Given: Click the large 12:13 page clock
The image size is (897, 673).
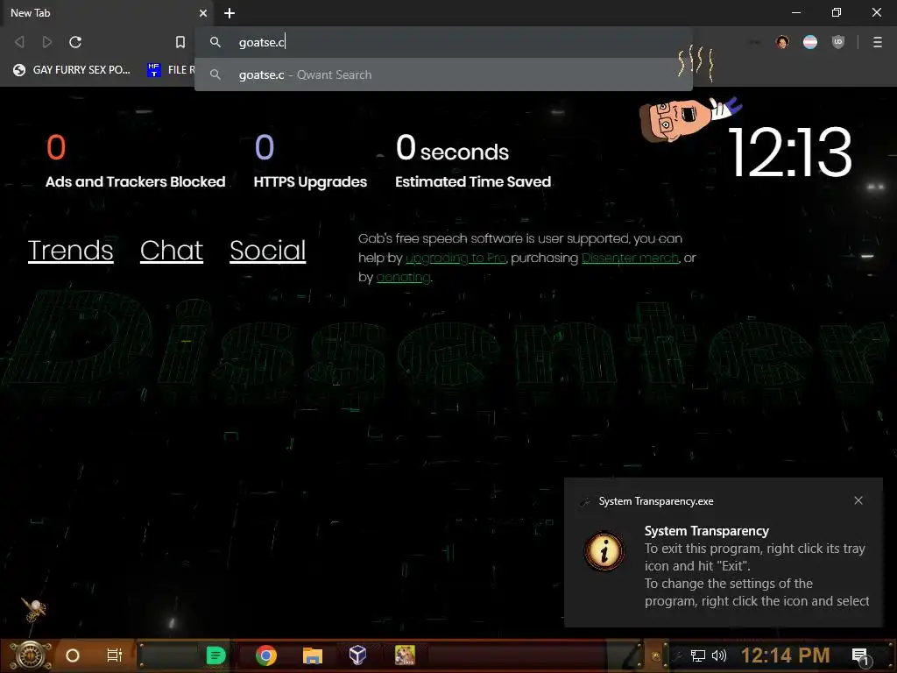Looking at the screenshot, I should point(790,152).
